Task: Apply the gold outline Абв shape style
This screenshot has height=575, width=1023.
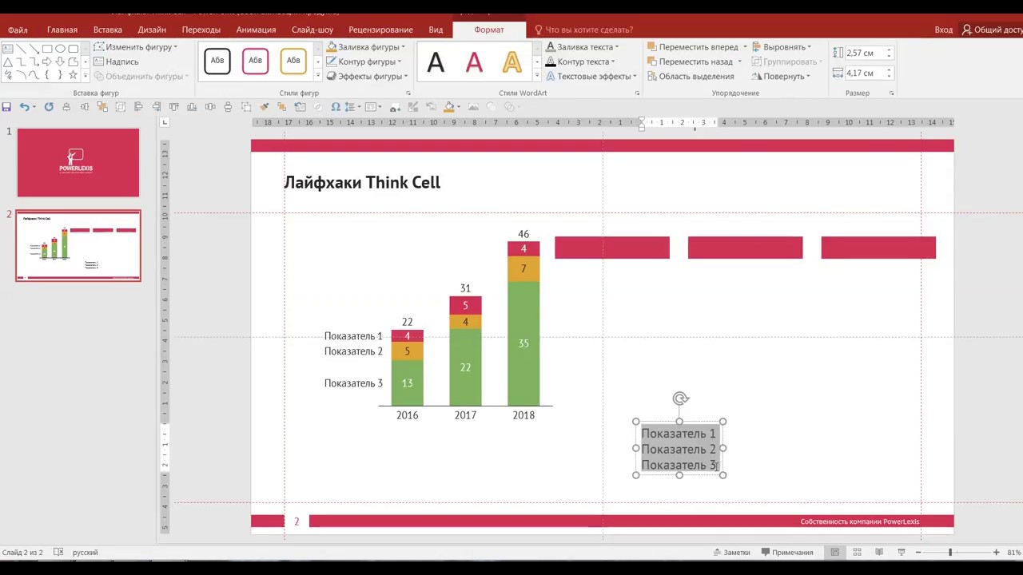Action: click(x=293, y=61)
